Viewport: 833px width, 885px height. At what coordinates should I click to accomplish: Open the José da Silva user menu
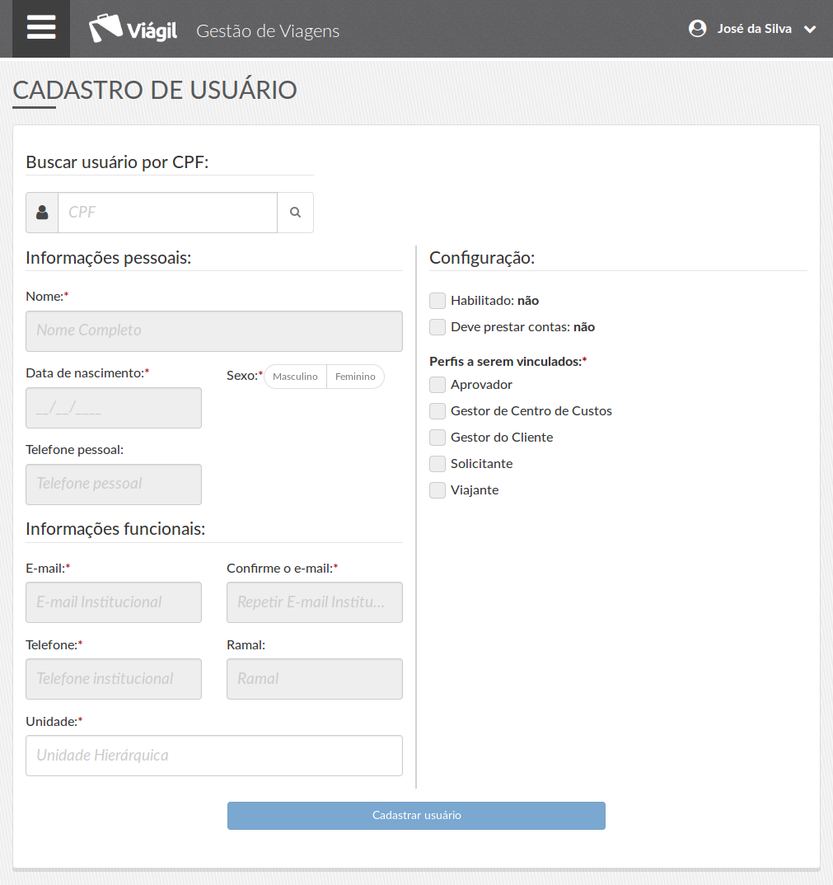(x=754, y=29)
